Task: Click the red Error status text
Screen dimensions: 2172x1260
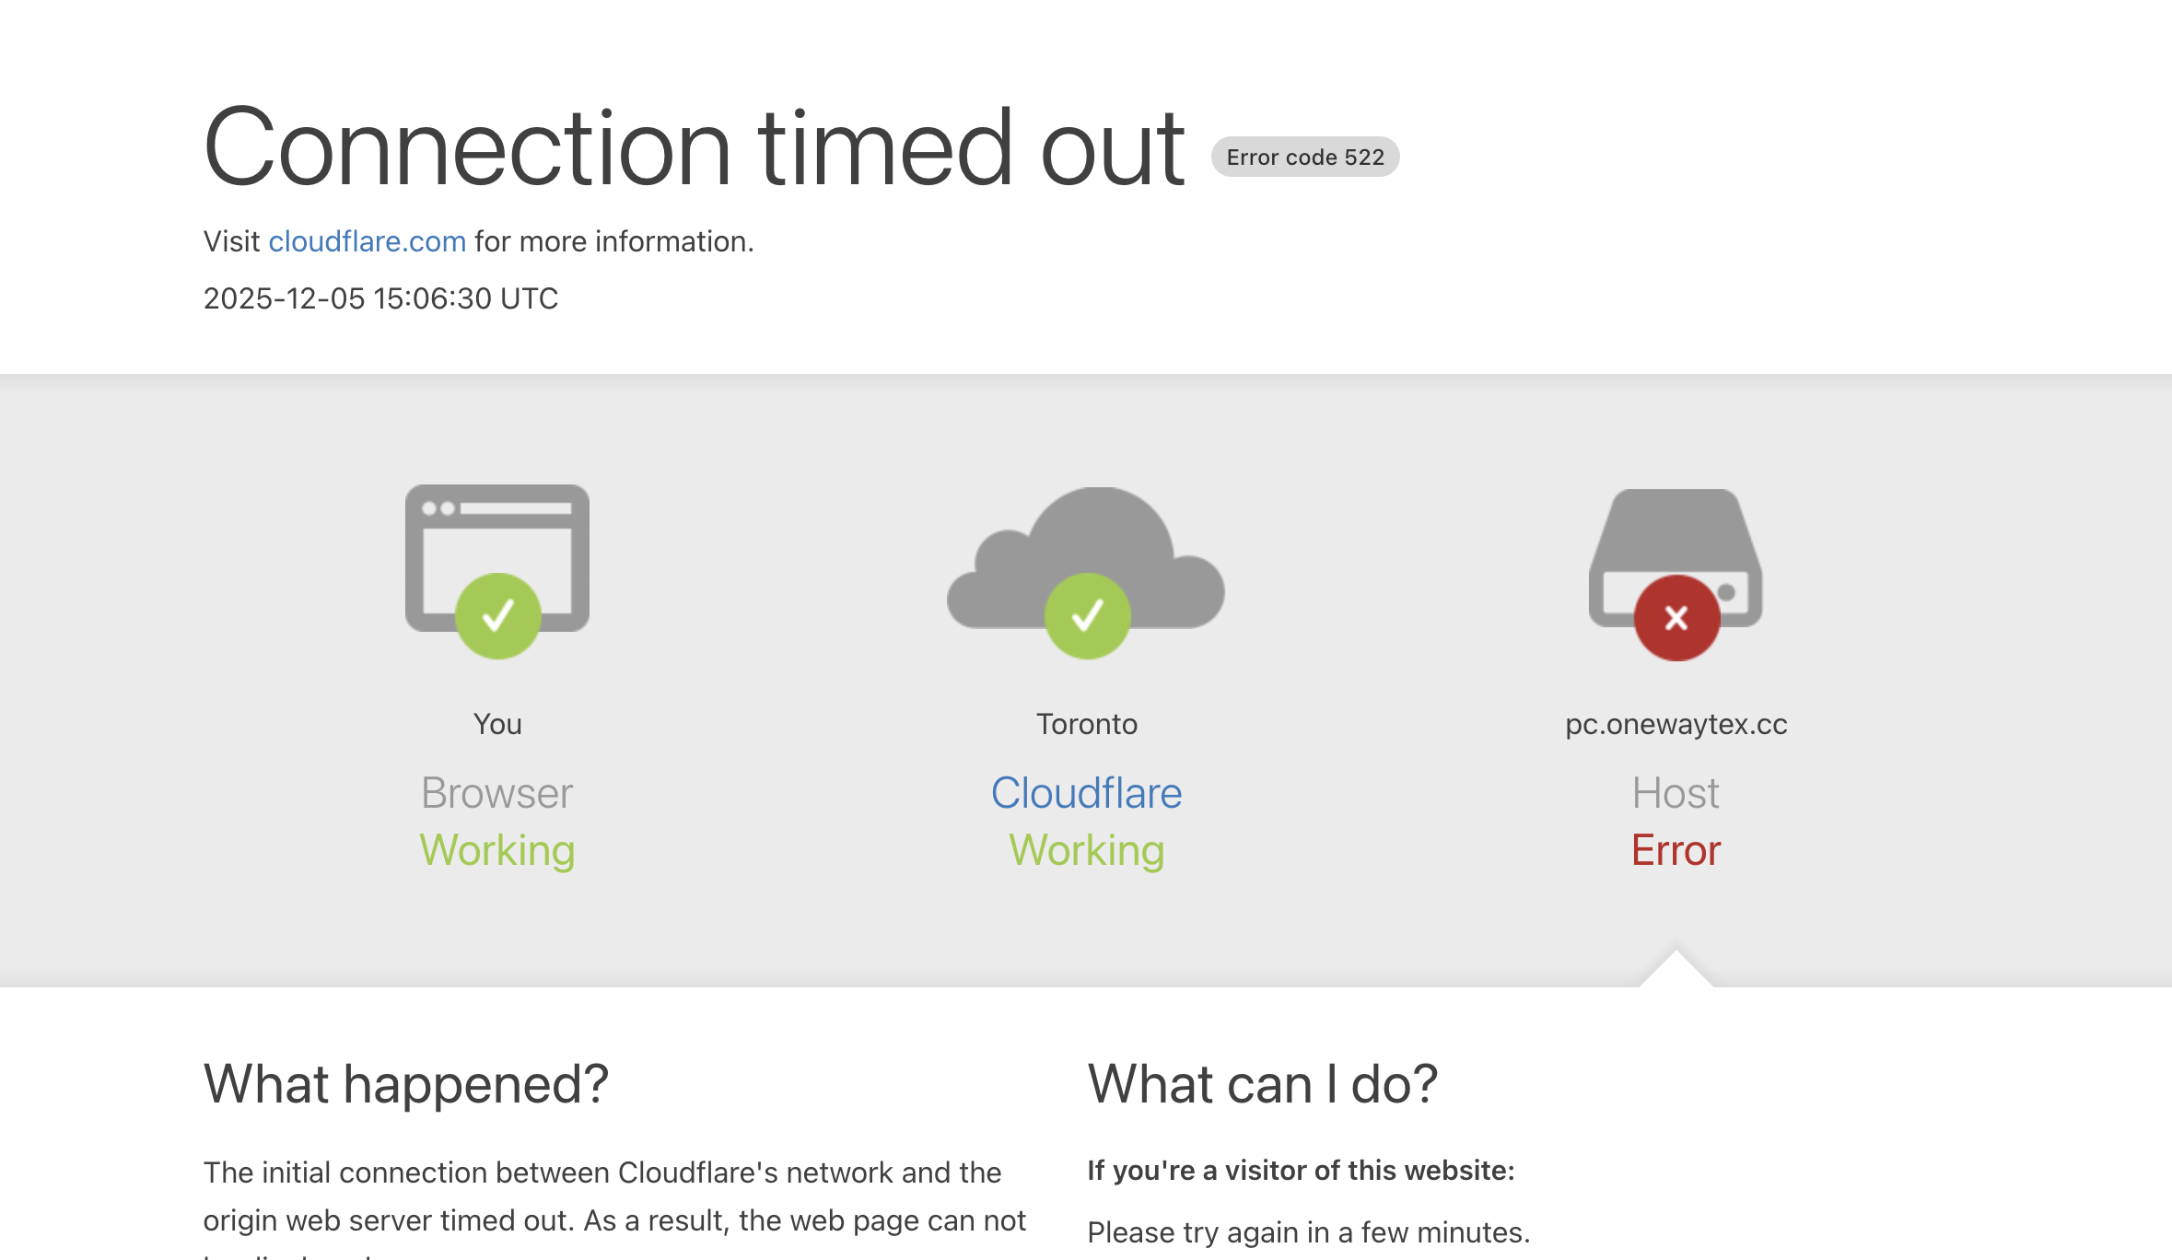Action: coord(1676,850)
